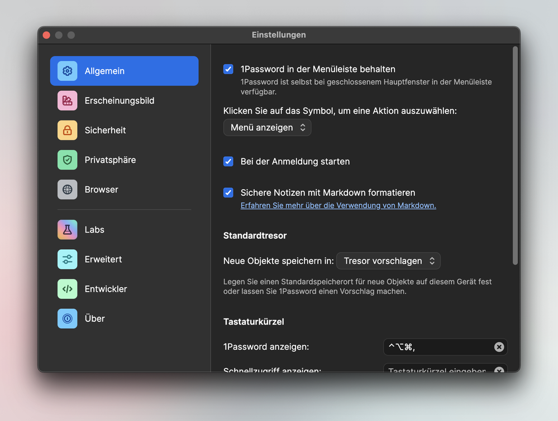Image resolution: width=558 pixels, height=421 pixels.
Task: Clear the "1Password anzeigen" shortcut
Action: point(499,347)
